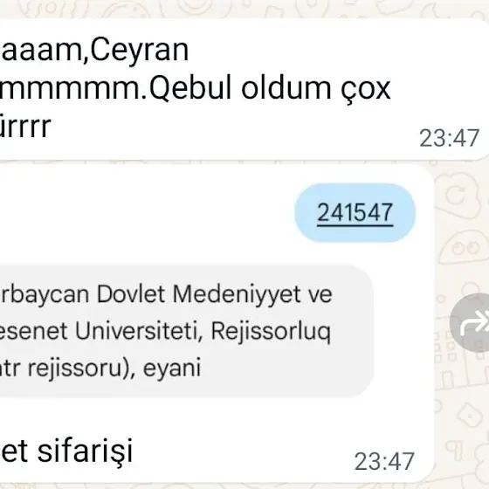This screenshot has width=489, height=489.
Task: Open the underlined number 241547
Action: pyautogui.click(x=355, y=213)
